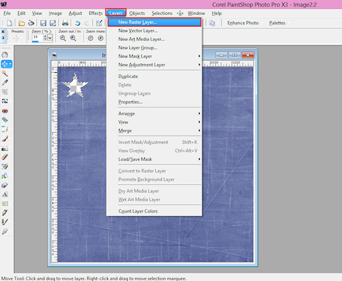Open a file with the folder icon
342x281 pixels.
click(22, 23)
